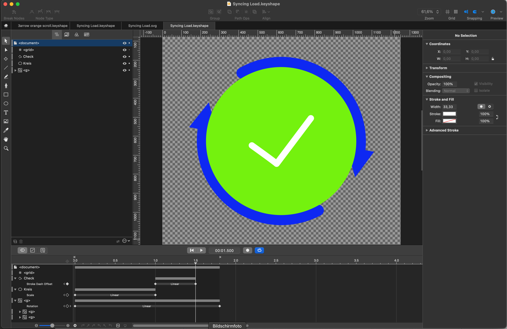Open Preview in the top toolbar
Screen dimensions: 507x329
[493, 12]
